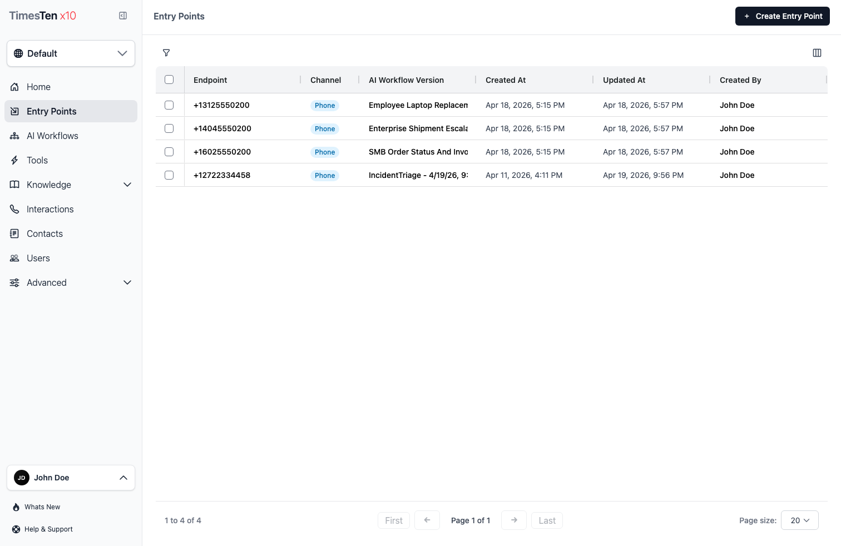Click the TimesTen x10 logo

[x=42, y=16]
